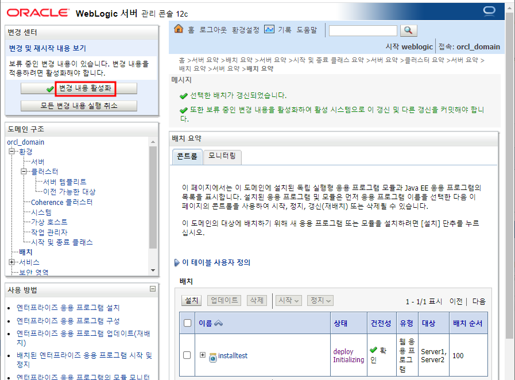Expand the installtest deployment row

coord(203,355)
